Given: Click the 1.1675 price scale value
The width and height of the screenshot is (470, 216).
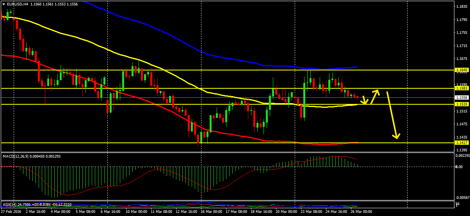Looking at the screenshot, I should 461,59.
